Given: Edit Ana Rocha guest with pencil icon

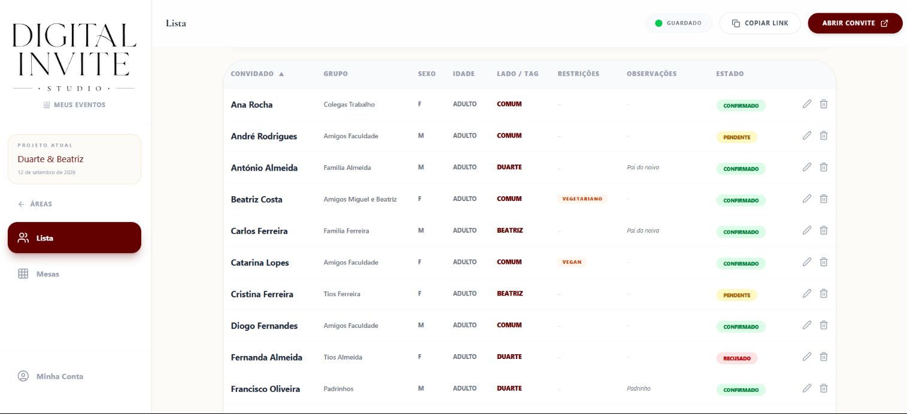Looking at the screenshot, I should (x=807, y=104).
